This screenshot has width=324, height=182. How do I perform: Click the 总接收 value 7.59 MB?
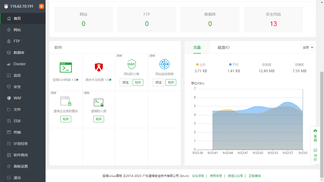299,71
